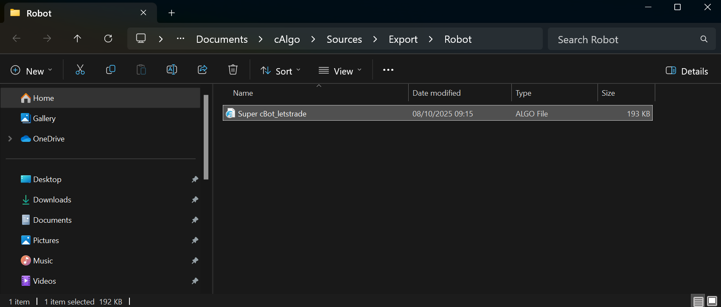Click the Rename icon in toolbar
The height and width of the screenshot is (307, 721).
(x=172, y=70)
